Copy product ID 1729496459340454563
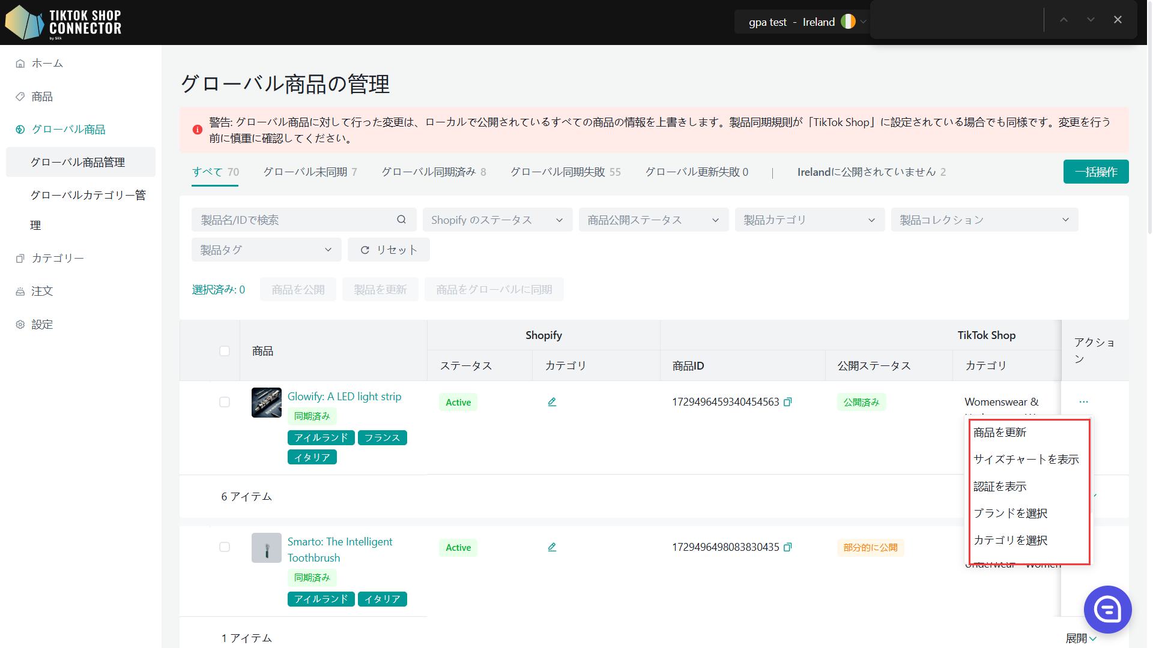The image size is (1153, 648). pos(788,402)
